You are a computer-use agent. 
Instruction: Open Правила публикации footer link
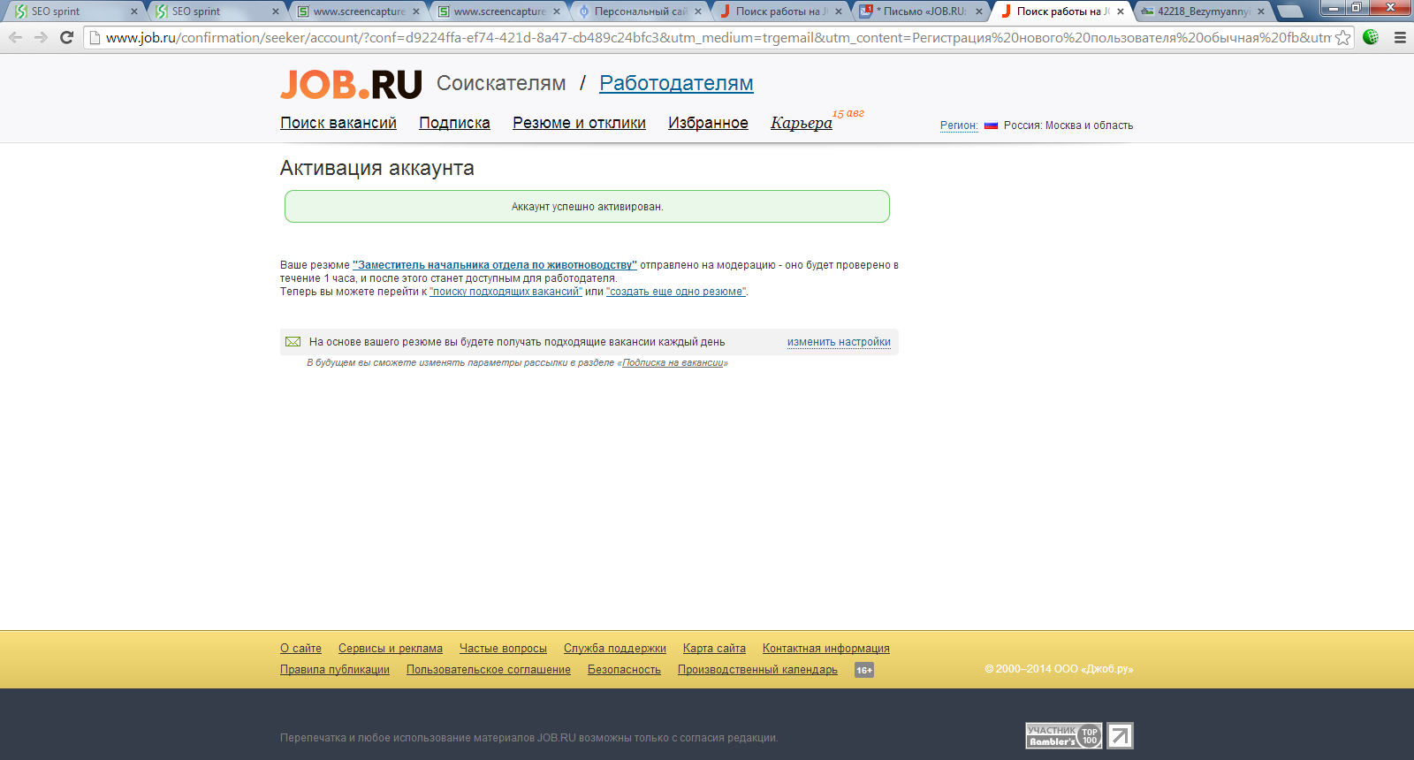point(335,670)
